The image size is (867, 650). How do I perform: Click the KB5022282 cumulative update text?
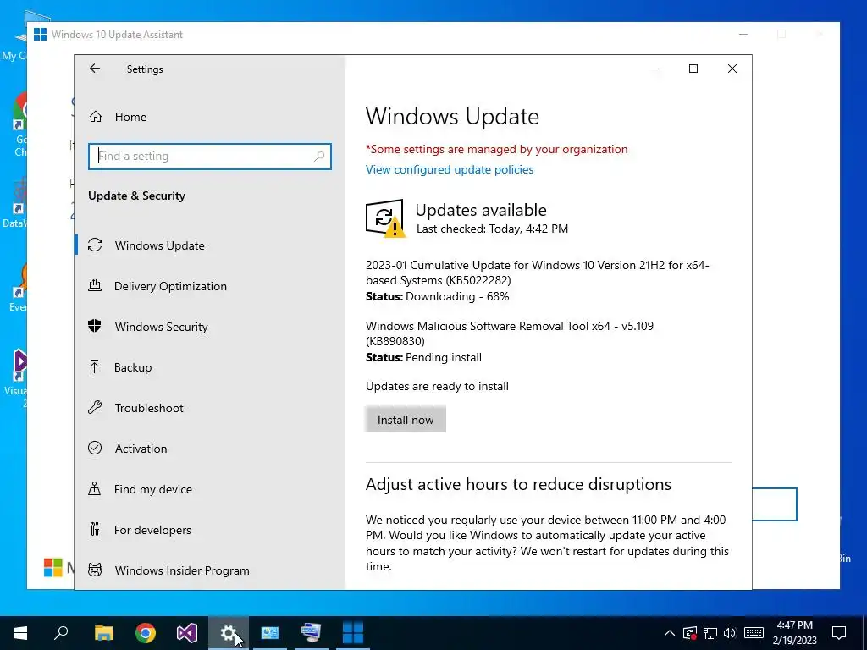(537, 273)
